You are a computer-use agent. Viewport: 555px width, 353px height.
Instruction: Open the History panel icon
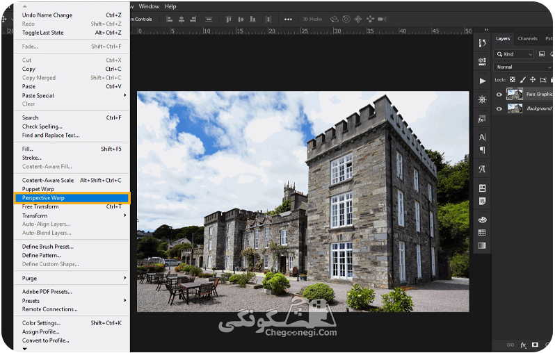coord(482,43)
